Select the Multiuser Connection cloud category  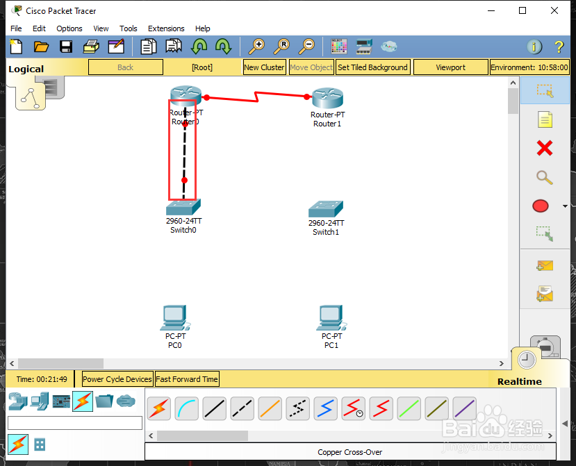click(x=126, y=401)
